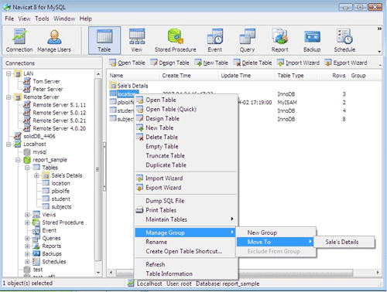The height and width of the screenshot is (292, 387).
Task: Collapse the report_sample database node
Action: pos(18,160)
